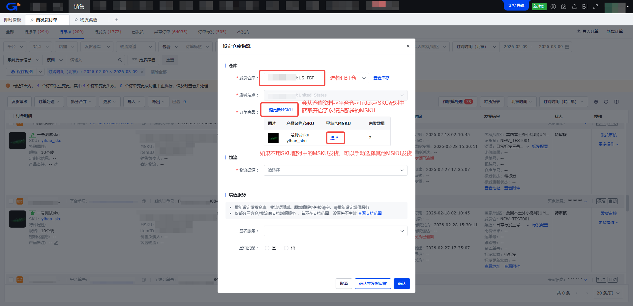Open the book guide icon
The height and width of the screenshot is (306, 633).
(x=617, y=102)
